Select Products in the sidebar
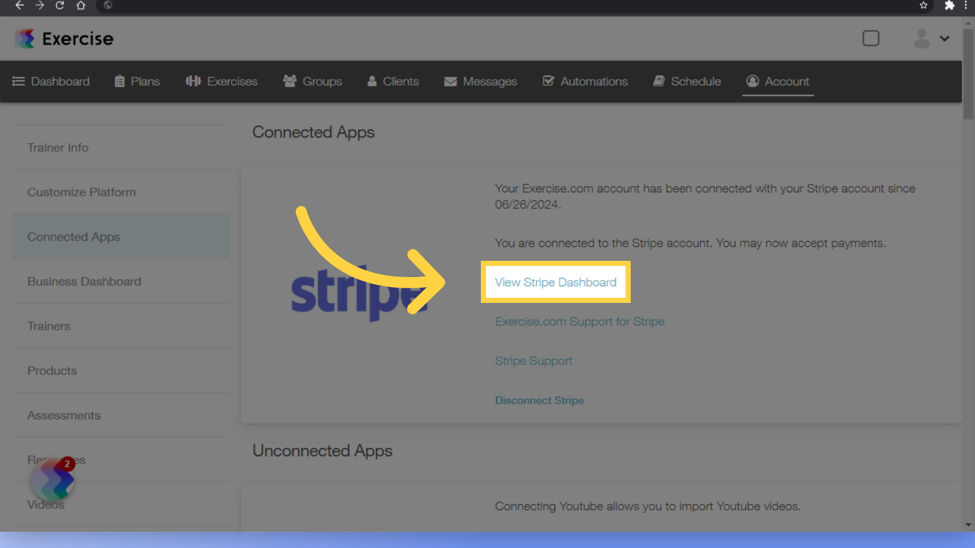 click(x=121, y=371)
